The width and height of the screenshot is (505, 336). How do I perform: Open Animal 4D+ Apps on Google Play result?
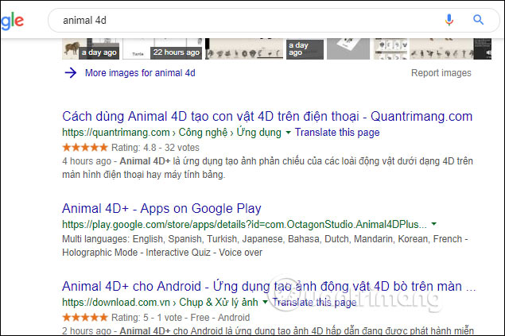161,208
